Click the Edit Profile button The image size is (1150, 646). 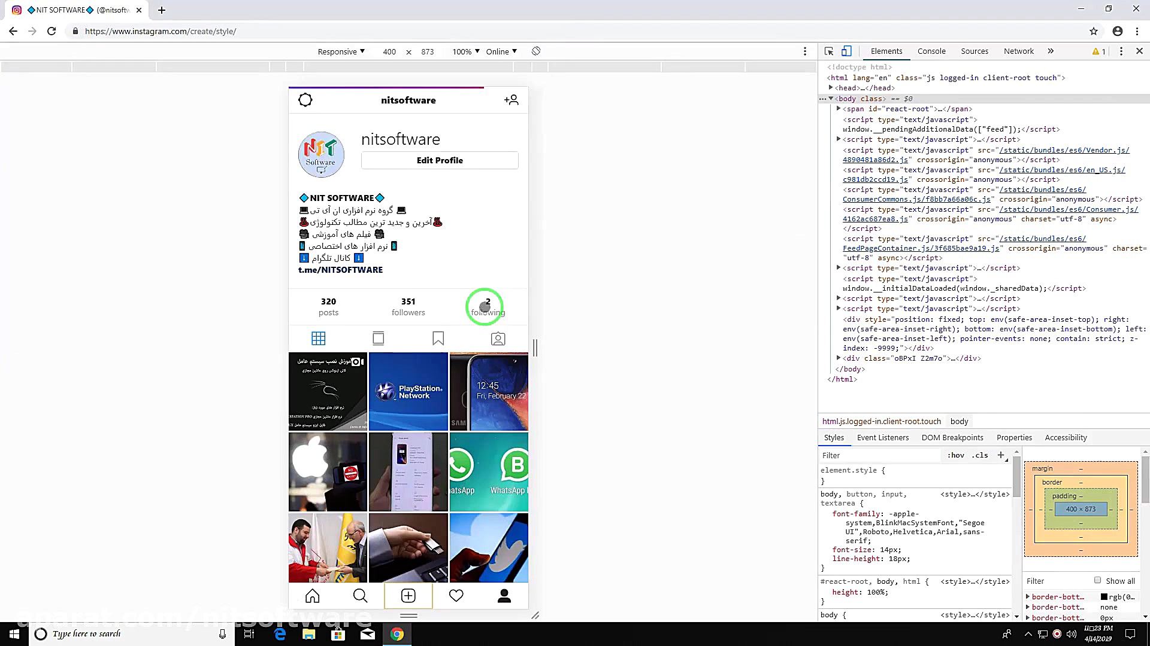click(x=440, y=160)
